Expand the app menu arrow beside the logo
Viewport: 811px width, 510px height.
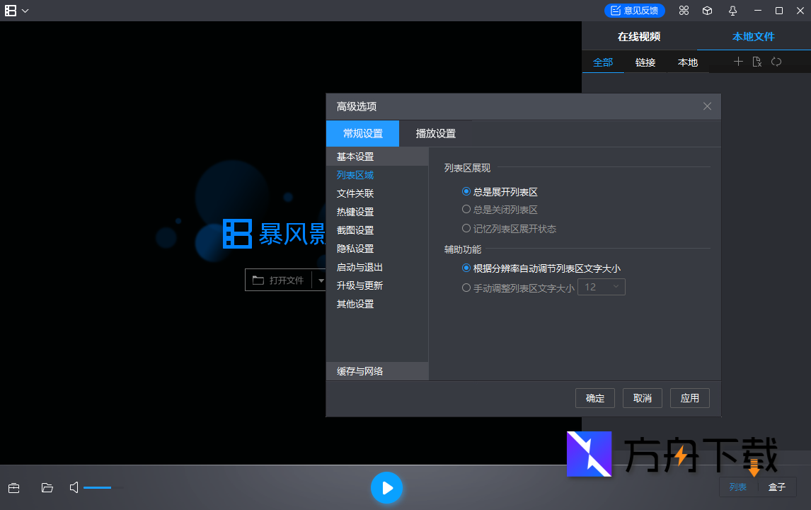pos(26,11)
